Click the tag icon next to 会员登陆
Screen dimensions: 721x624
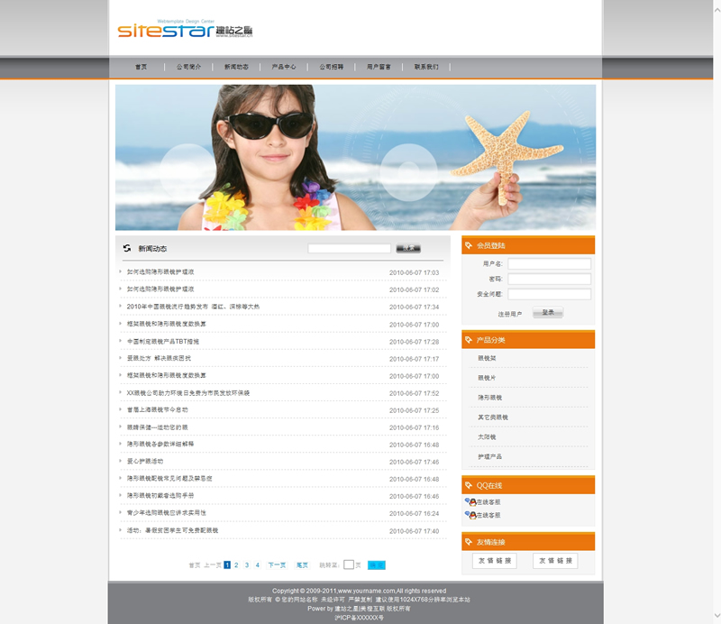tap(469, 245)
